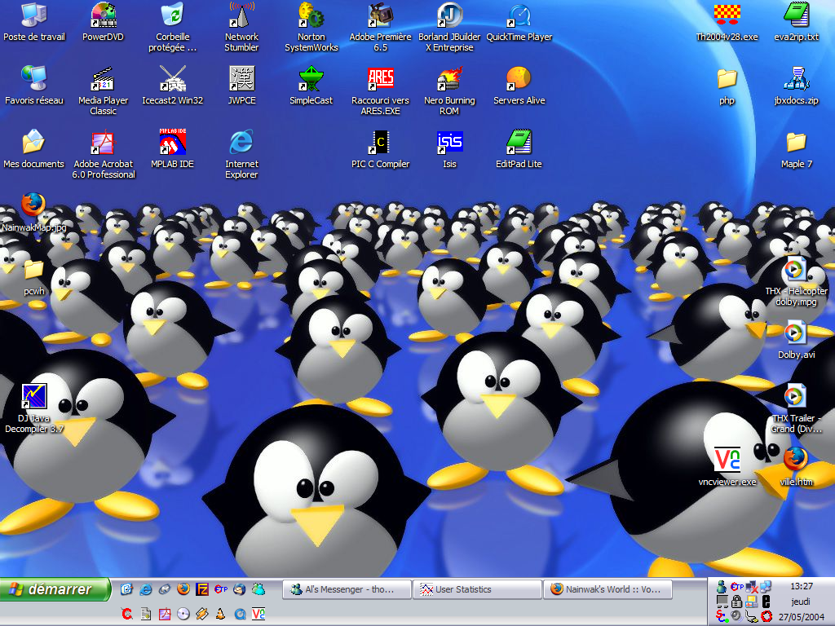Click the Media Player Classic shortcut
Image resolution: width=835 pixels, height=626 pixels.
(104, 79)
